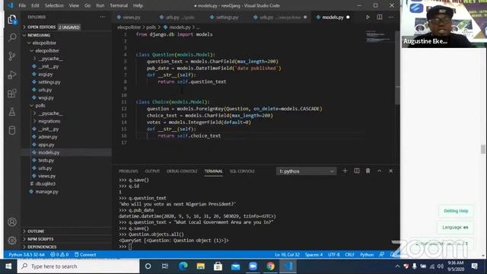Kill terminal with trash icon
This screenshot has width=487, height=274.
[x=368, y=170]
